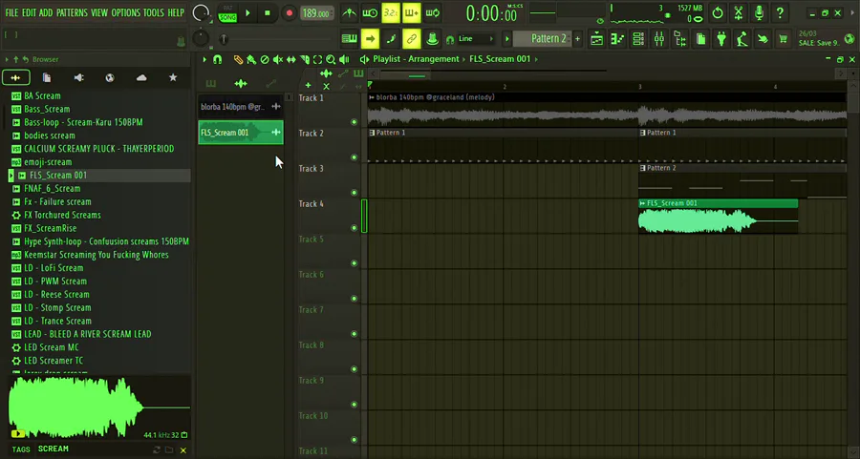Open the project files icon in toolbar
The width and height of the screenshot is (860, 459).
[701, 39]
